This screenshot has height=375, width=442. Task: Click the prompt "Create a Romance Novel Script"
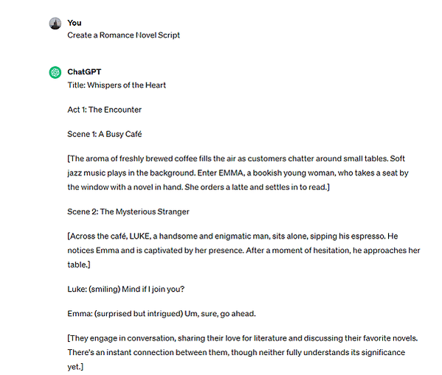[123, 35]
